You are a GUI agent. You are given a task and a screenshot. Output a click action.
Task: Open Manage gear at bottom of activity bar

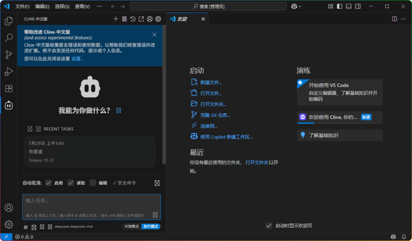click(9, 225)
